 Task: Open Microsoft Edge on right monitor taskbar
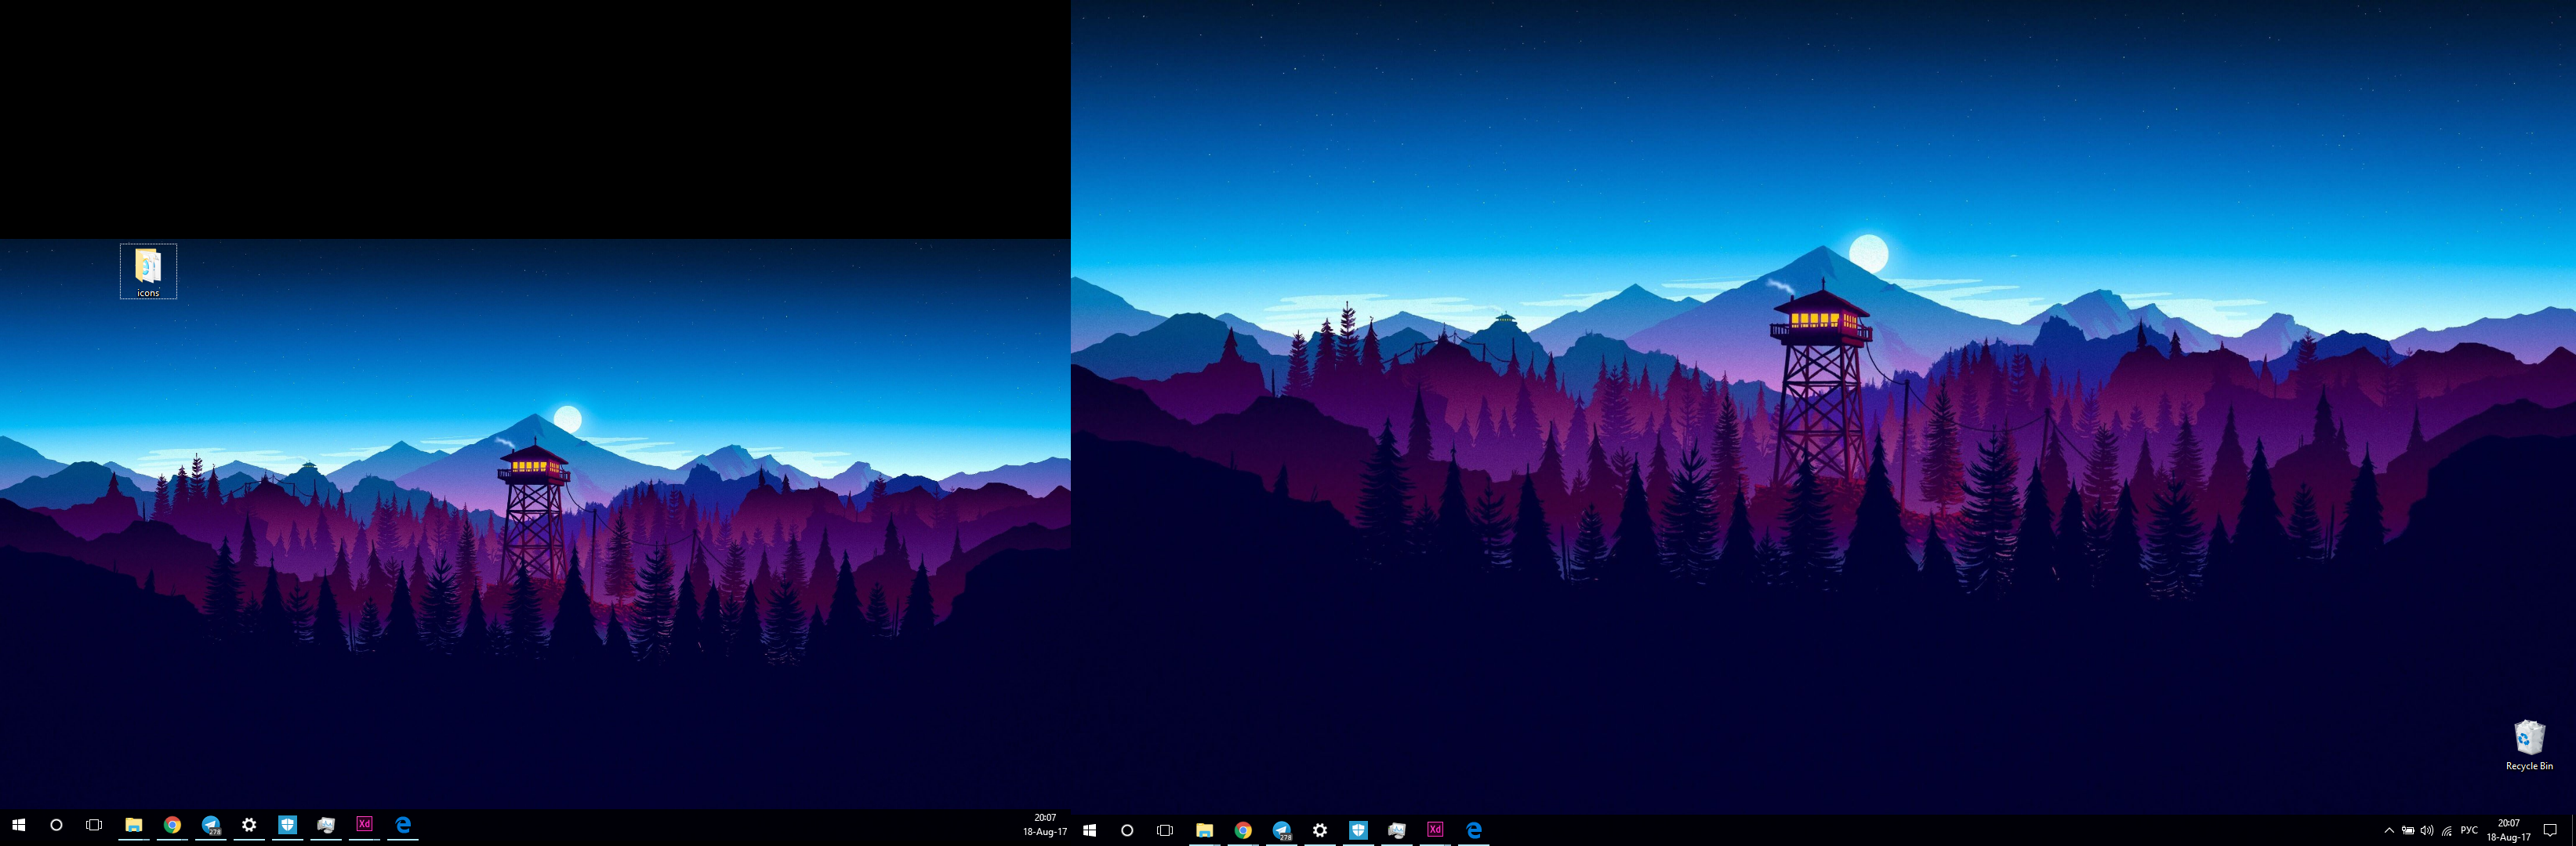pos(1474,830)
